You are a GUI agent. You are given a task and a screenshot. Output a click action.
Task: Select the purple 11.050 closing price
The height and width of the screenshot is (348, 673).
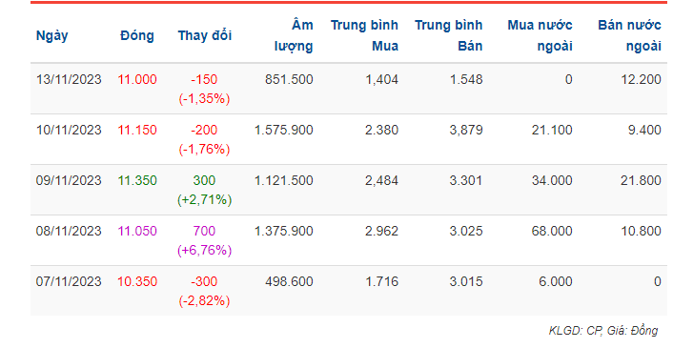137,231
